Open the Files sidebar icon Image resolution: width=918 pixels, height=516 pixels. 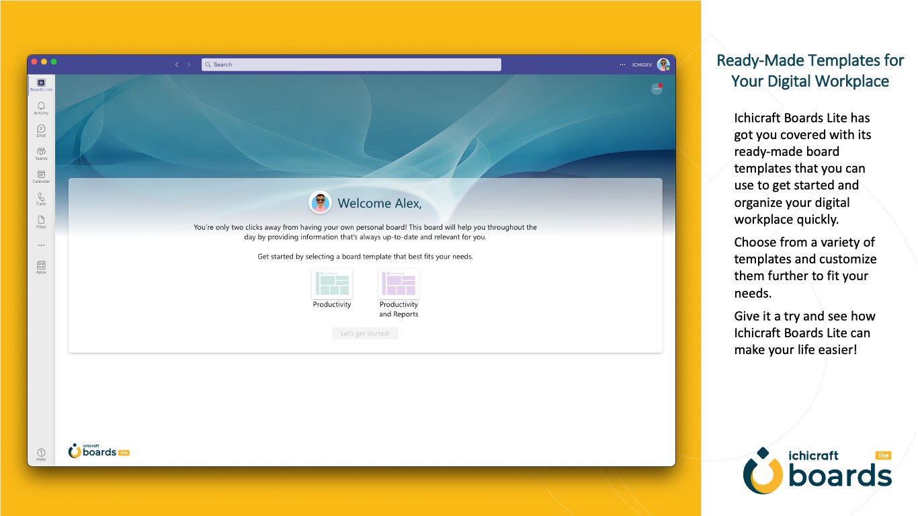(41, 222)
